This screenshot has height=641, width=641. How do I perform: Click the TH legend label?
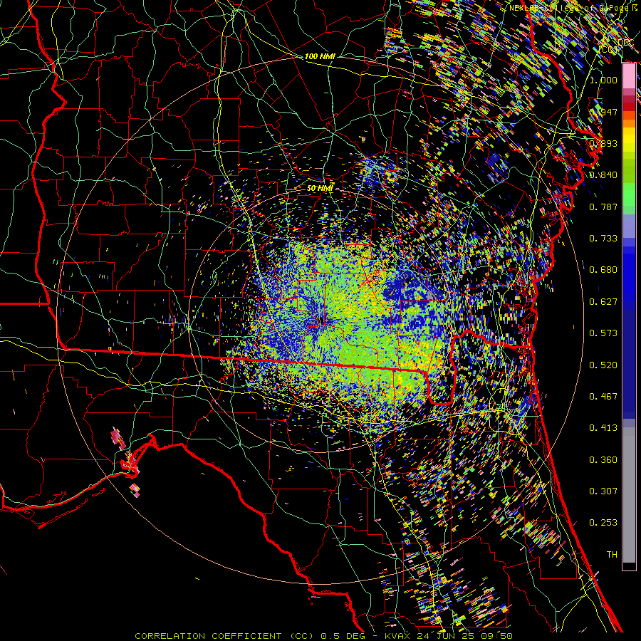612,555
